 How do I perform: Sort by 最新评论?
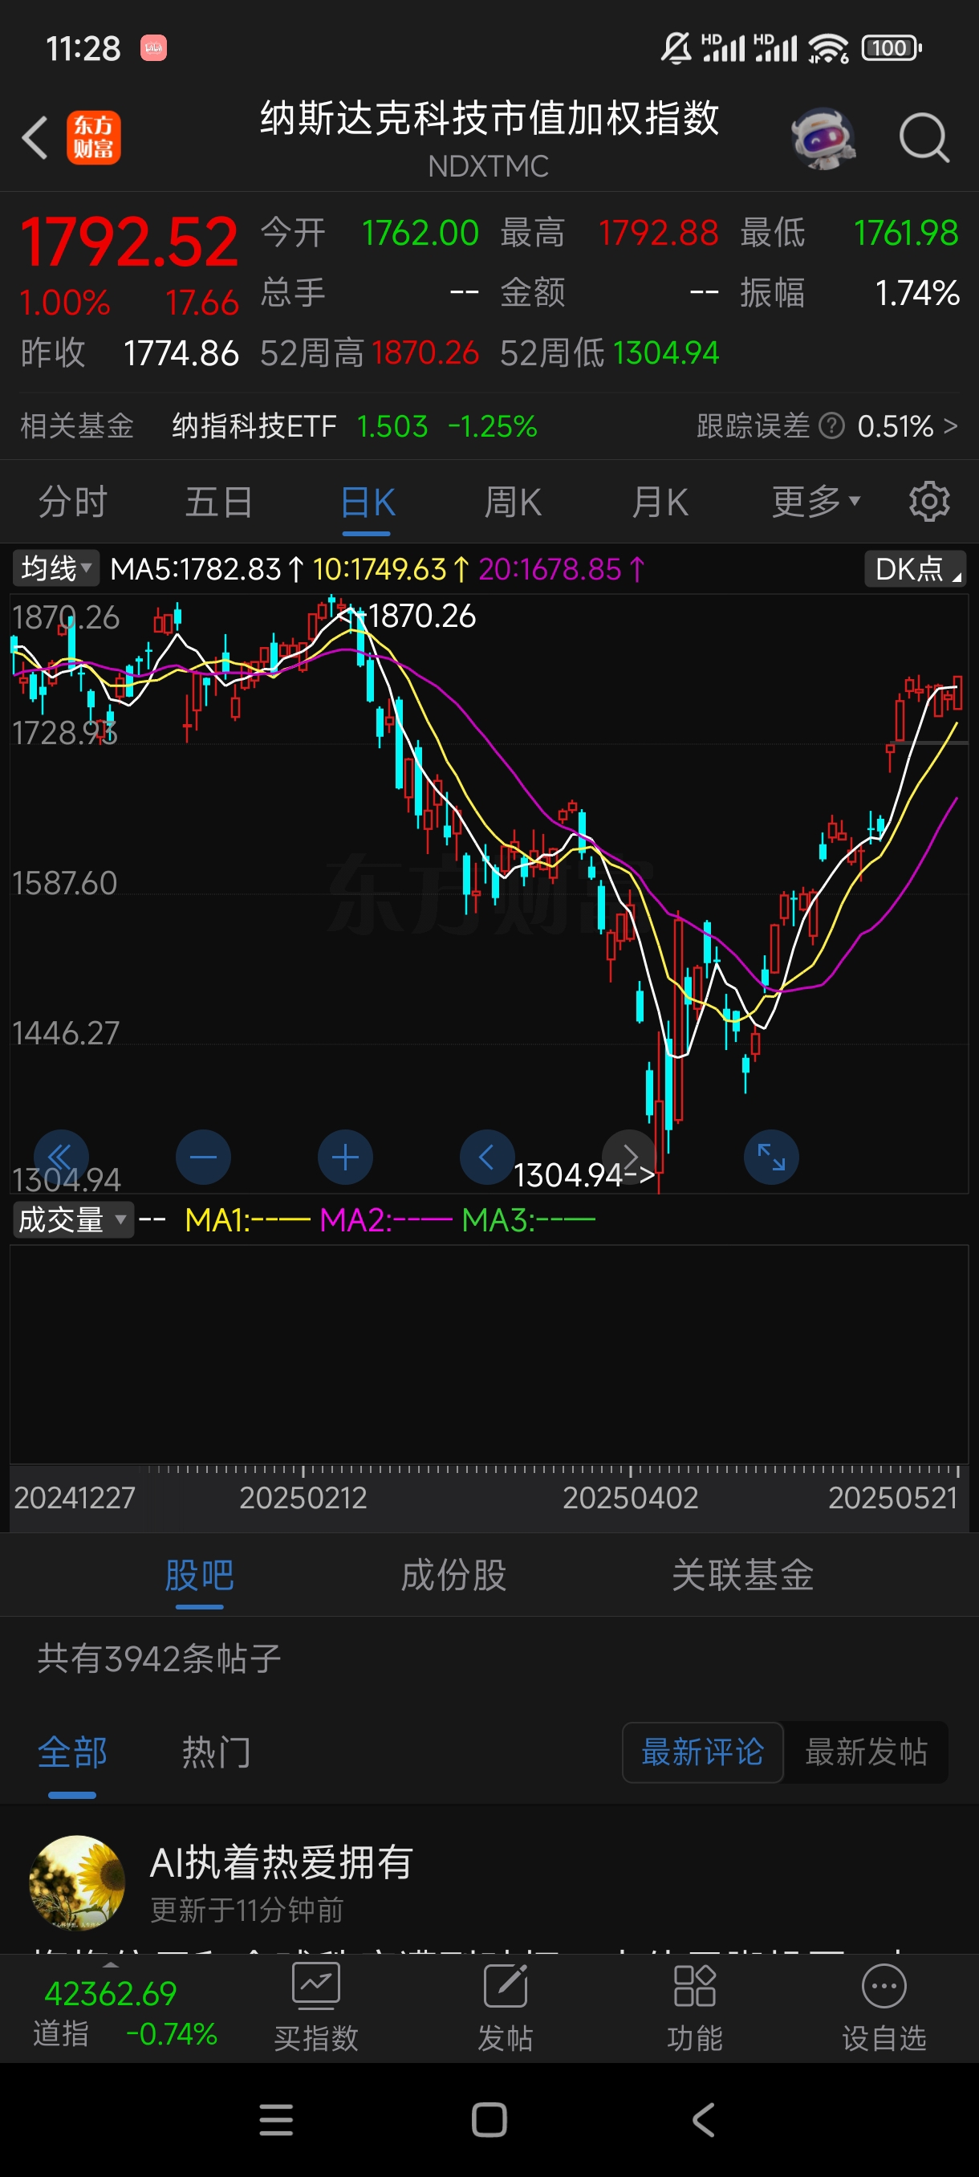(703, 1752)
